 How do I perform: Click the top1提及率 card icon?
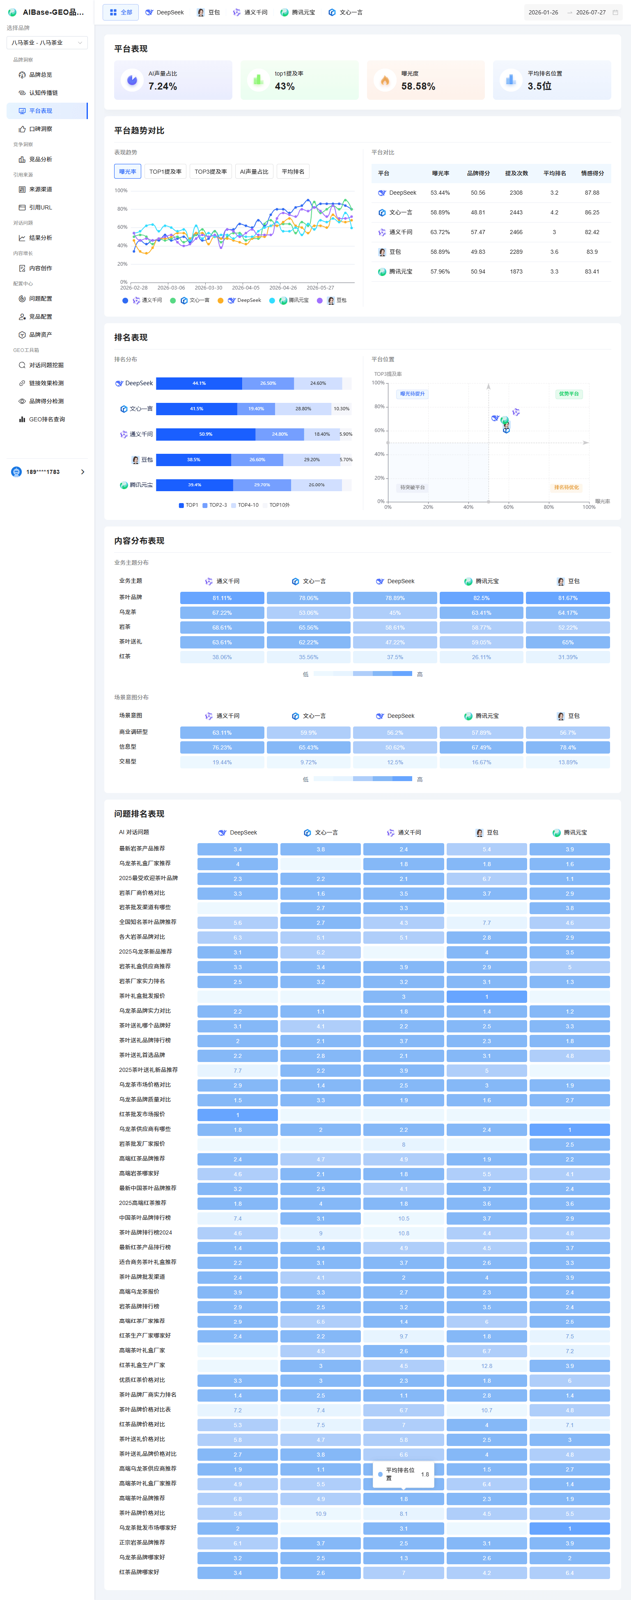pos(258,80)
